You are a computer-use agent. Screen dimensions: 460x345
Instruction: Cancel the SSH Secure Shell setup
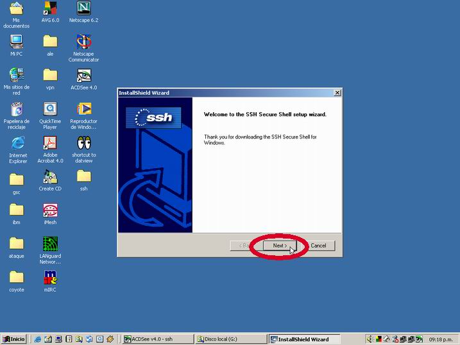tap(318, 246)
